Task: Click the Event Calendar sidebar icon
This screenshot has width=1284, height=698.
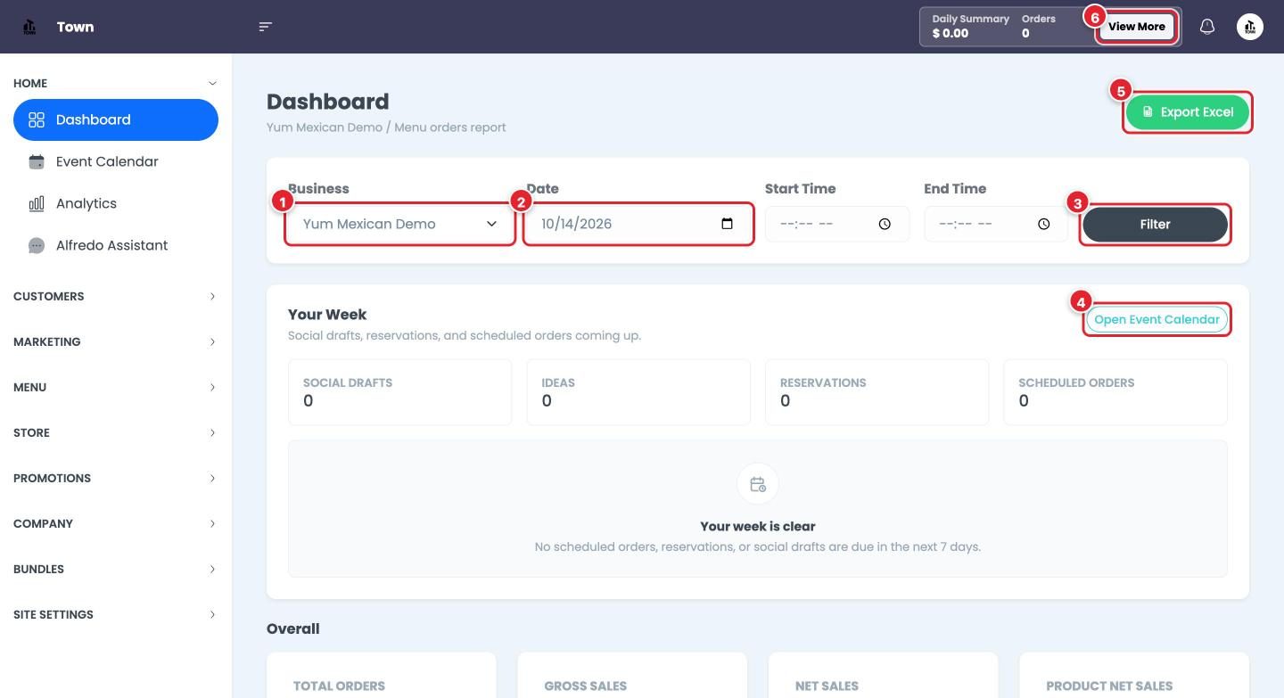Action: pyautogui.click(x=37, y=161)
